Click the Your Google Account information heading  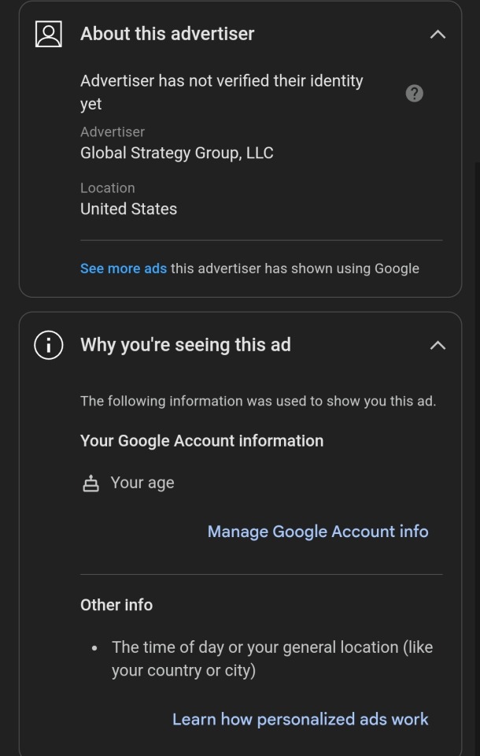(202, 441)
